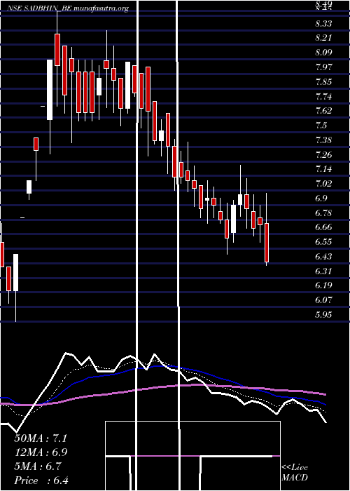Screen dimensions: 350x491
Task: Click the 7.62 price axis label
Action: (x=323, y=111)
